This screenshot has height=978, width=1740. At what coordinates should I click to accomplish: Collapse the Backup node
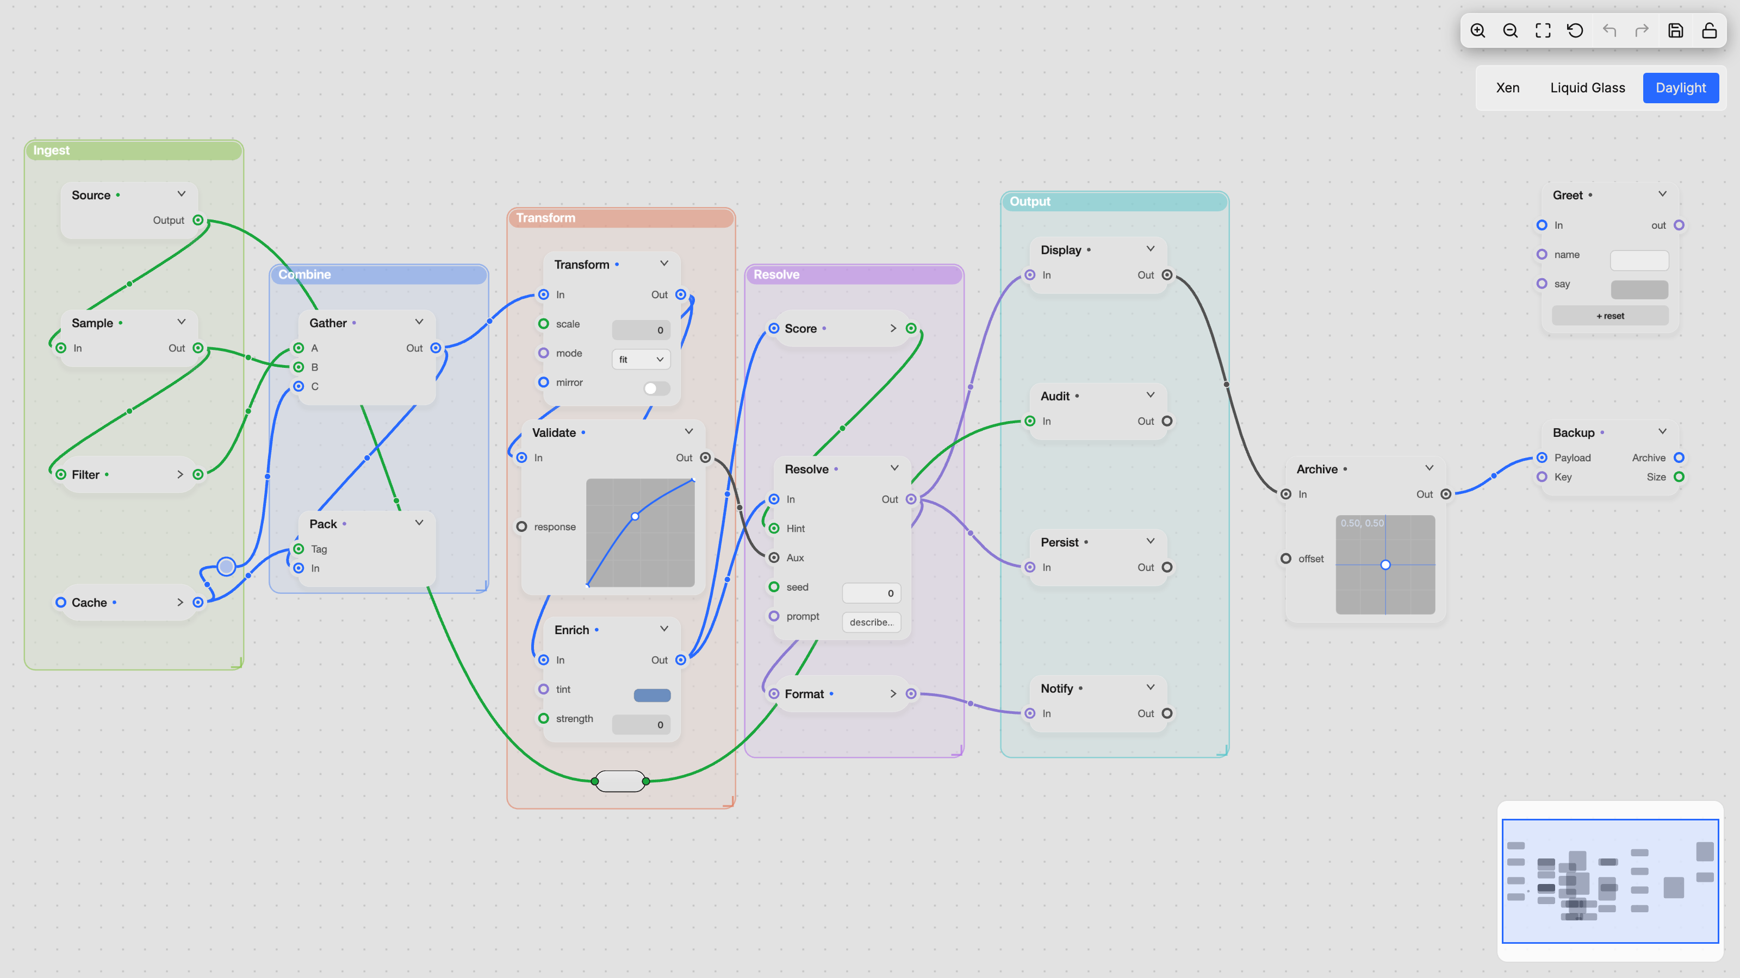tap(1662, 432)
